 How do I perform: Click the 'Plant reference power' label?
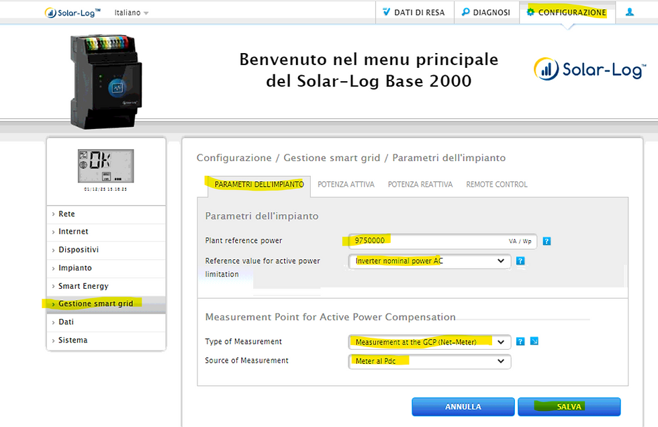(x=243, y=241)
